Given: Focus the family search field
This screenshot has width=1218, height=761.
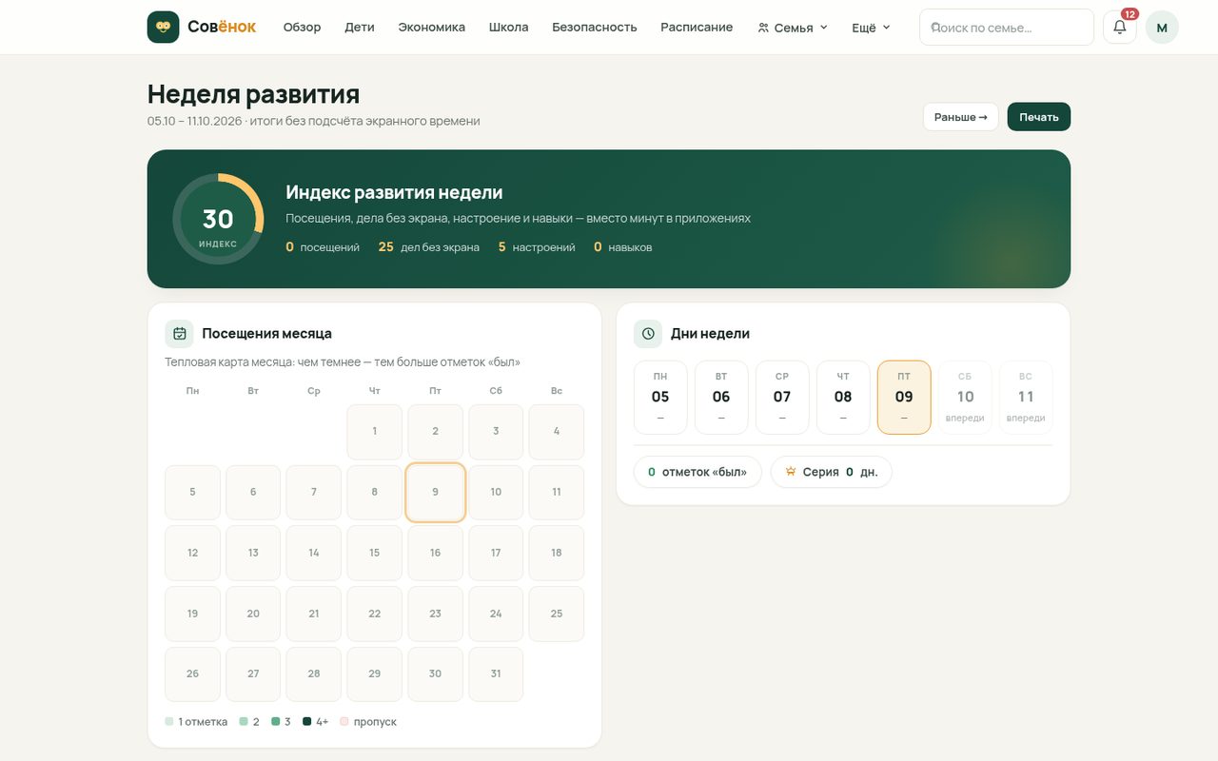Looking at the screenshot, I should (1007, 28).
